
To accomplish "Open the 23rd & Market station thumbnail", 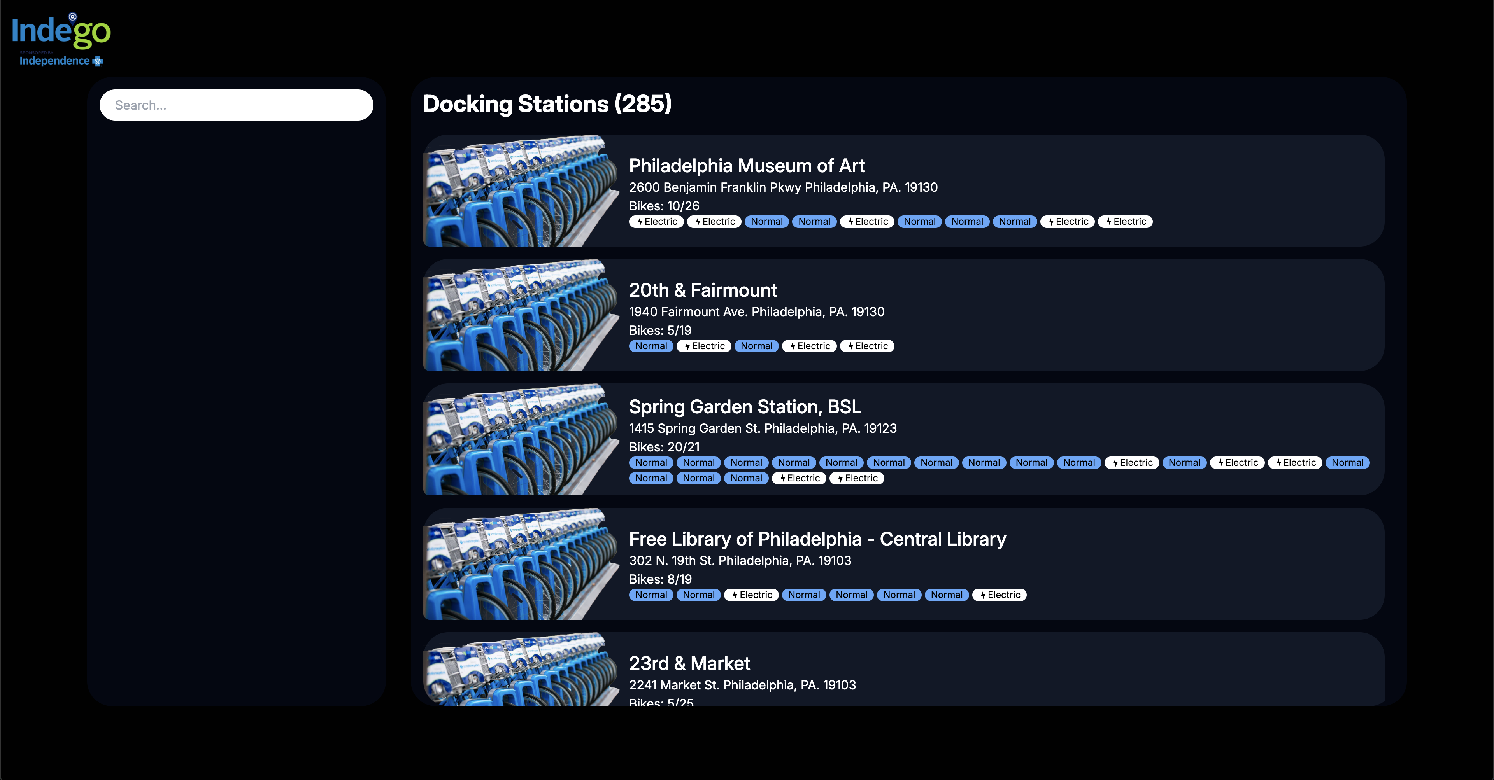I will click(521, 669).
